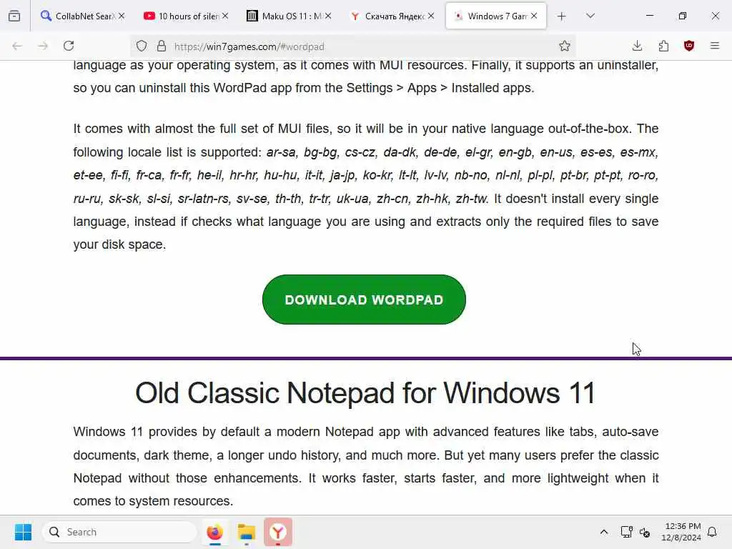
Task: Show hidden system tray icons
Action: point(603,532)
